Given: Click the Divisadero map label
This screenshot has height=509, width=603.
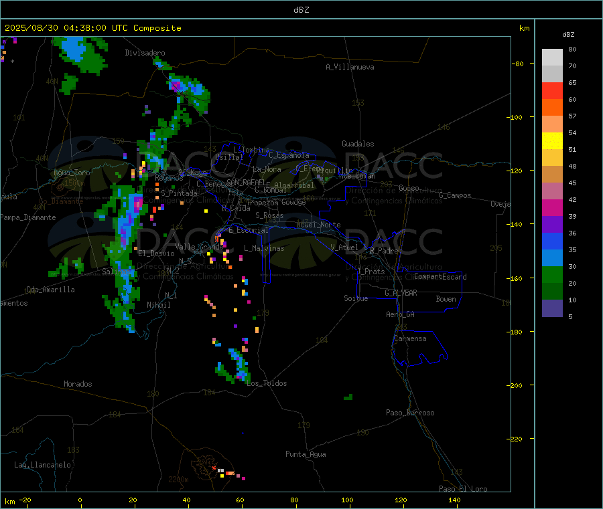Looking at the screenshot, I should pos(145,53).
